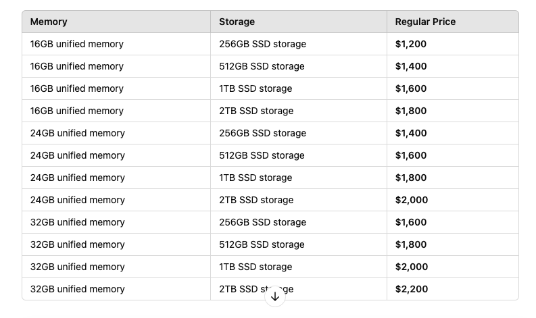Viewport: 536px width, 318px height.
Task: Click the first 24GB unified memory cell
Action: pos(77,133)
